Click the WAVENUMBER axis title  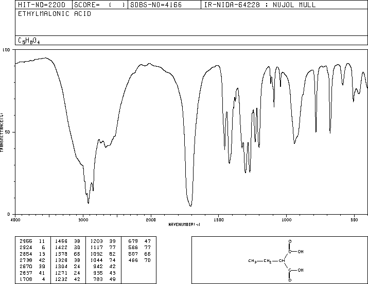click(x=184, y=224)
